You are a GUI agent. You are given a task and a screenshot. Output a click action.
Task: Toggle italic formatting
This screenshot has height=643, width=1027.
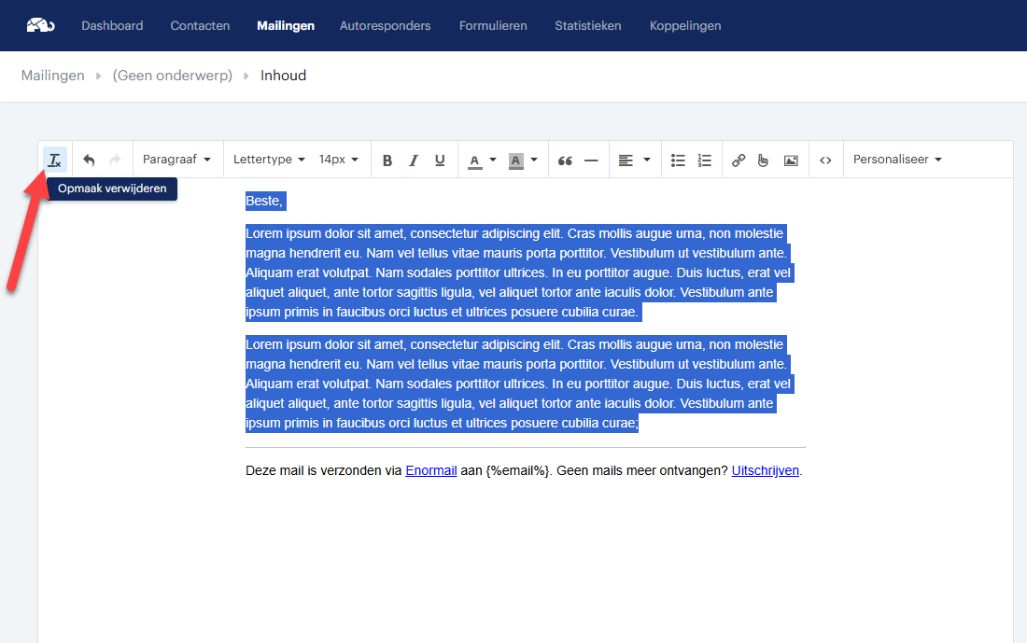click(x=414, y=160)
